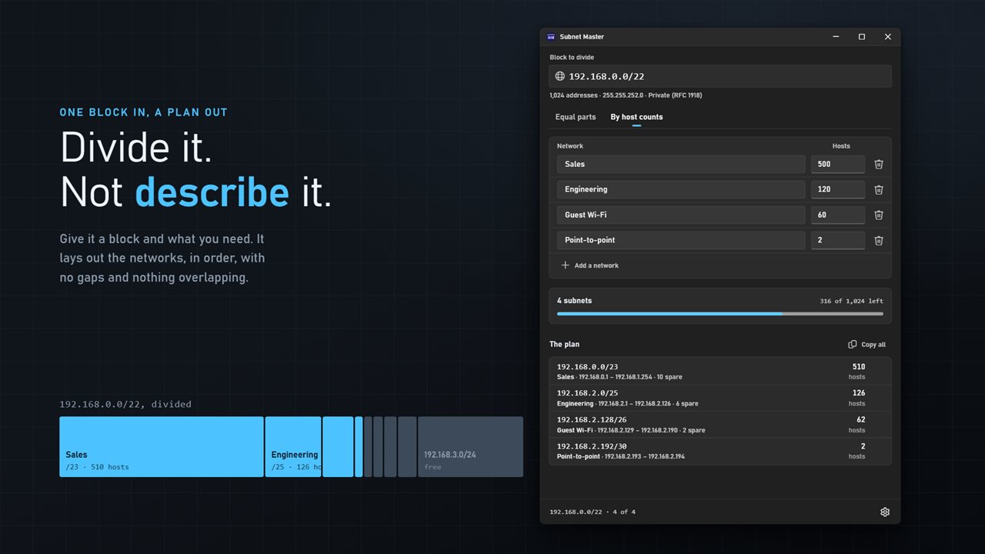Click the globe icon beside the block address
Image resolution: width=985 pixels, height=554 pixels.
(560, 76)
